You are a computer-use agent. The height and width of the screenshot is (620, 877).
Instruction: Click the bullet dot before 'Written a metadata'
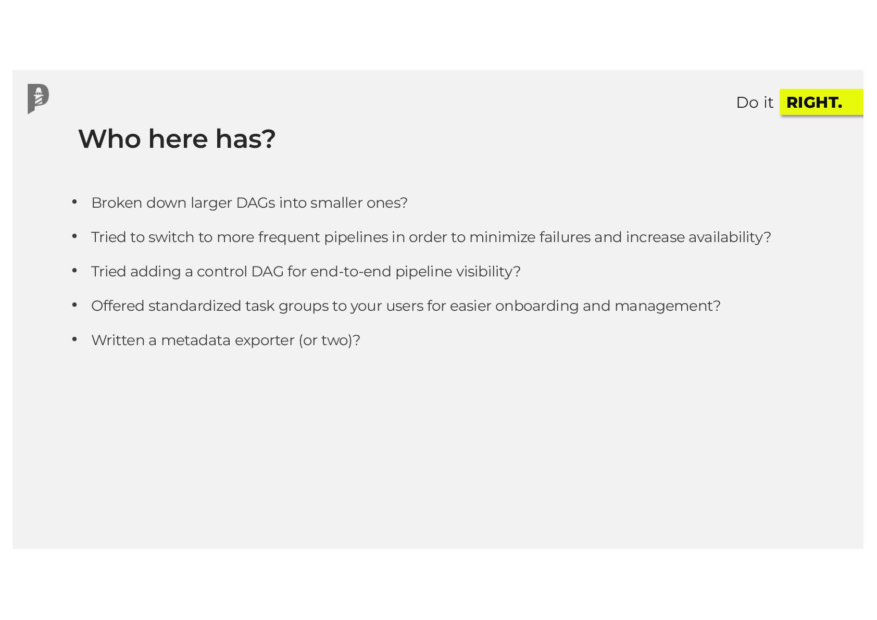[x=74, y=339]
